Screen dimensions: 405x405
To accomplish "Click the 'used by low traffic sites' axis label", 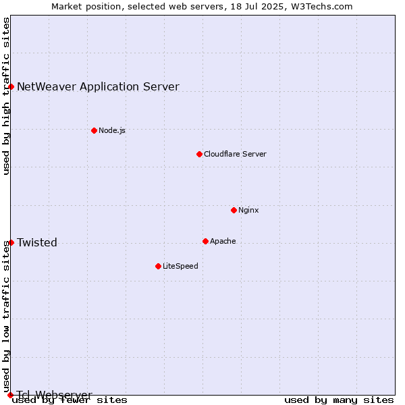I will (x=6, y=317).
